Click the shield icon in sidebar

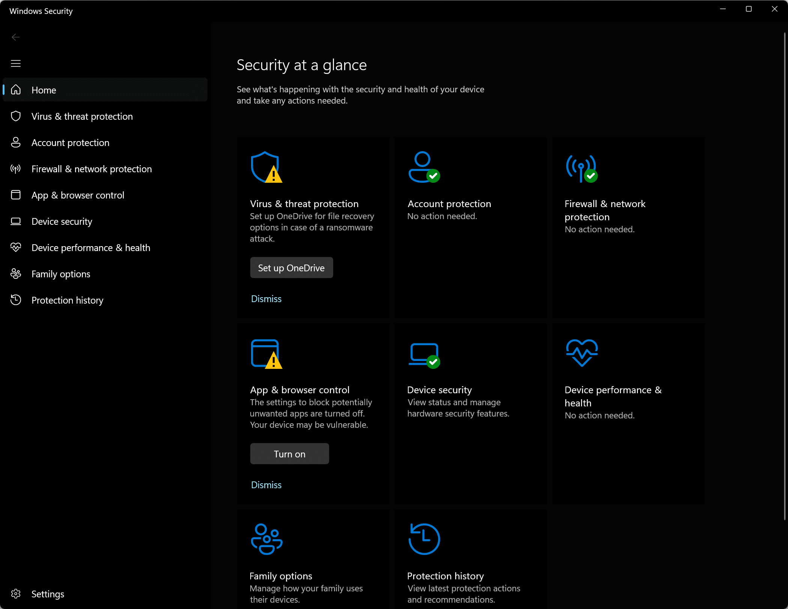(x=16, y=116)
